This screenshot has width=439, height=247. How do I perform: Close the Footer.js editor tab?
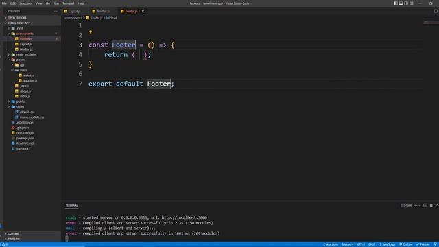[143, 11]
